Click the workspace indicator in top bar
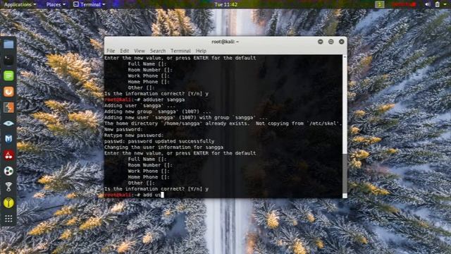The width and height of the screenshot is (451, 254). click(379, 4)
